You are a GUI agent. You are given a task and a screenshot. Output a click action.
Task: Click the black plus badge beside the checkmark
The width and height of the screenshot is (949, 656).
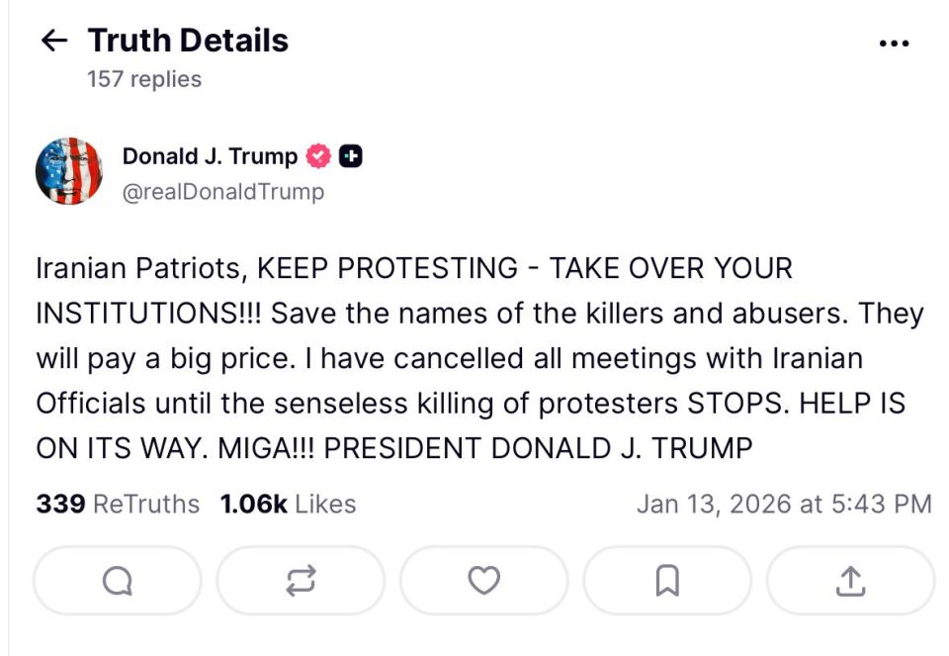351,155
